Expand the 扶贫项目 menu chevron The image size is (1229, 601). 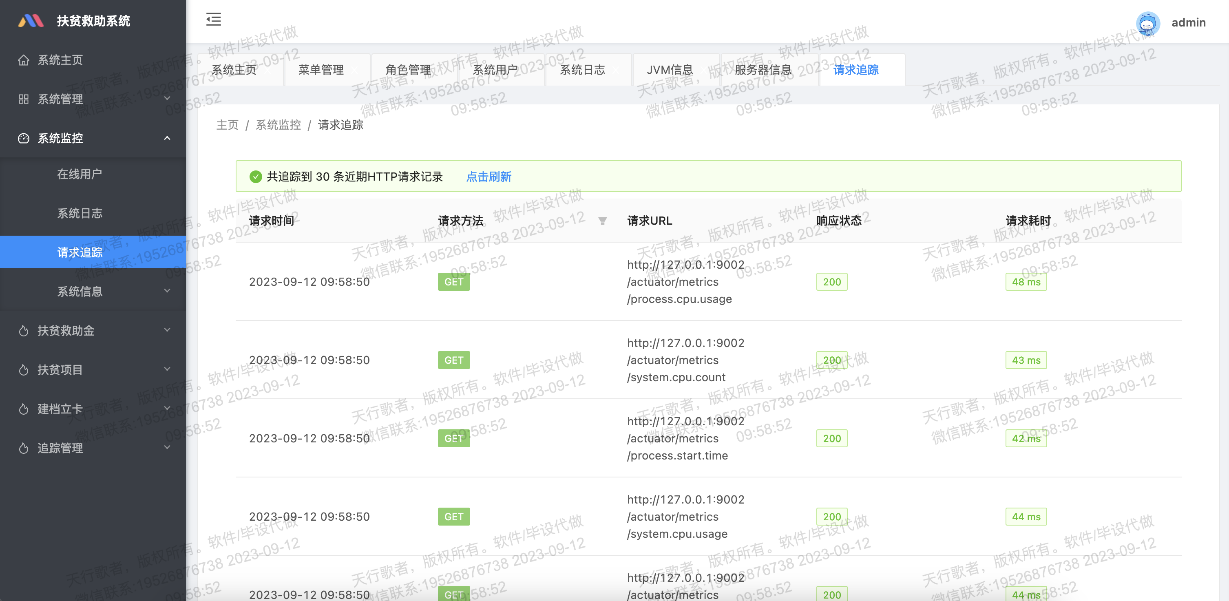(x=167, y=369)
